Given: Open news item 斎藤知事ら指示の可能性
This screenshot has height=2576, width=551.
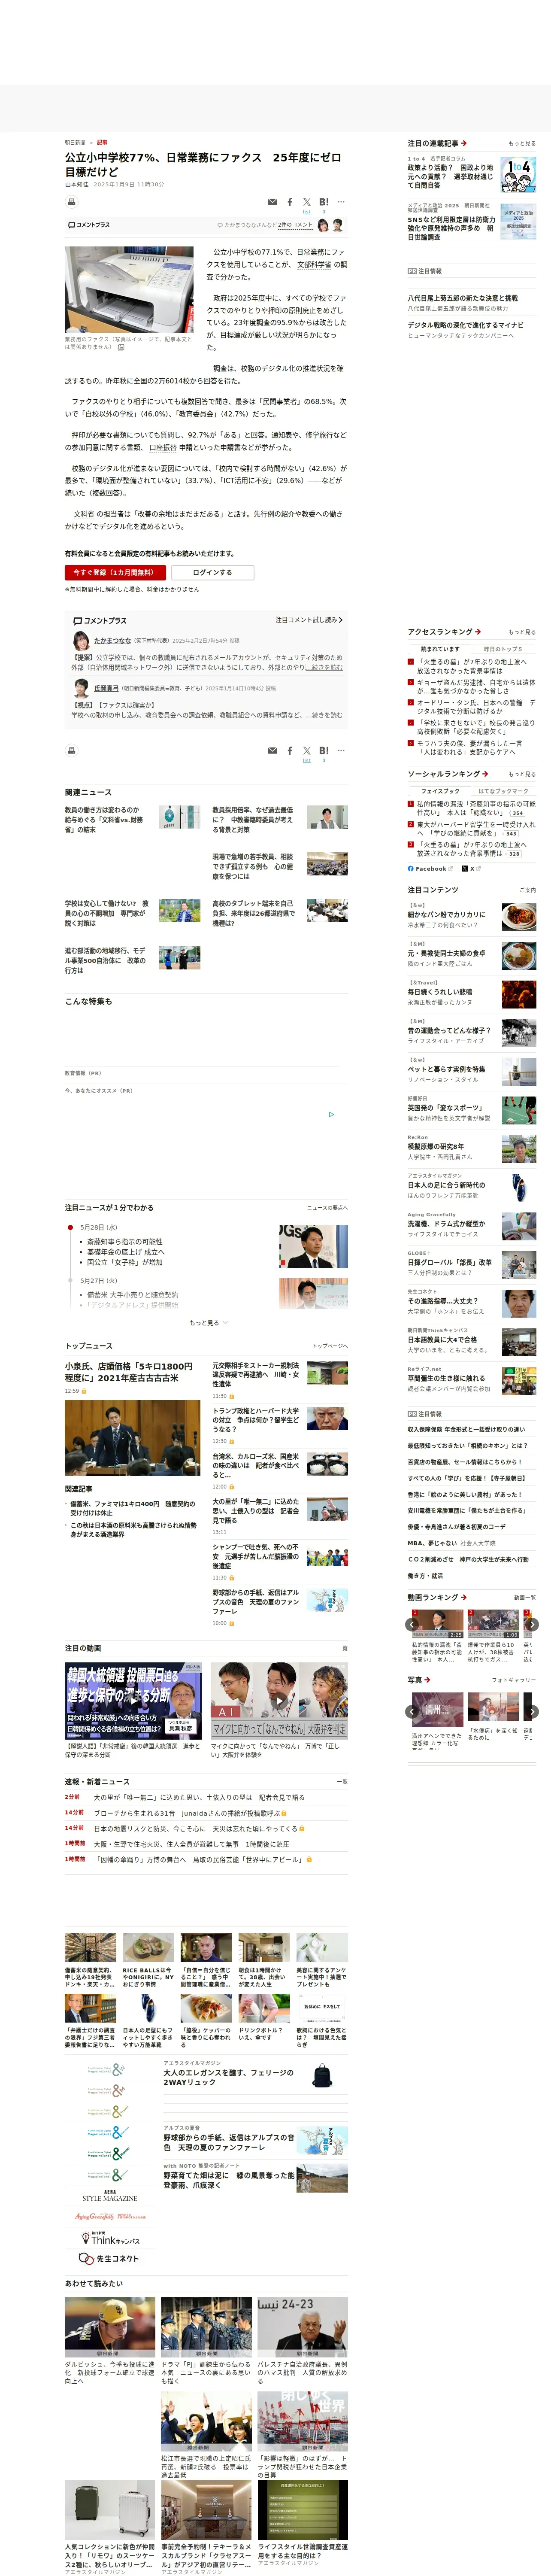Looking at the screenshot, I should 124,1242.
